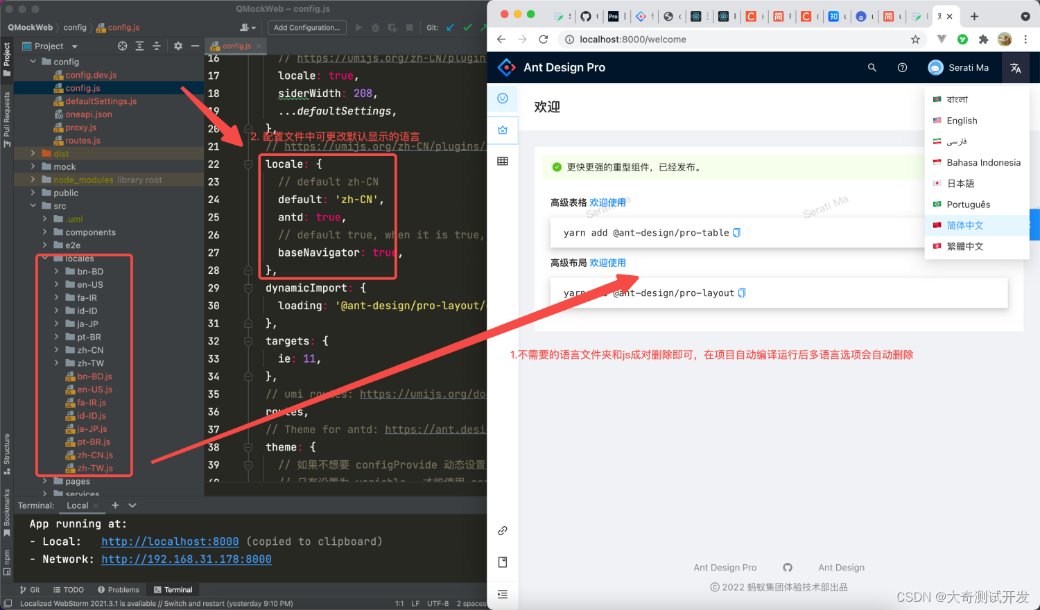Select Bahasa Indonesia from language menu

977,163
